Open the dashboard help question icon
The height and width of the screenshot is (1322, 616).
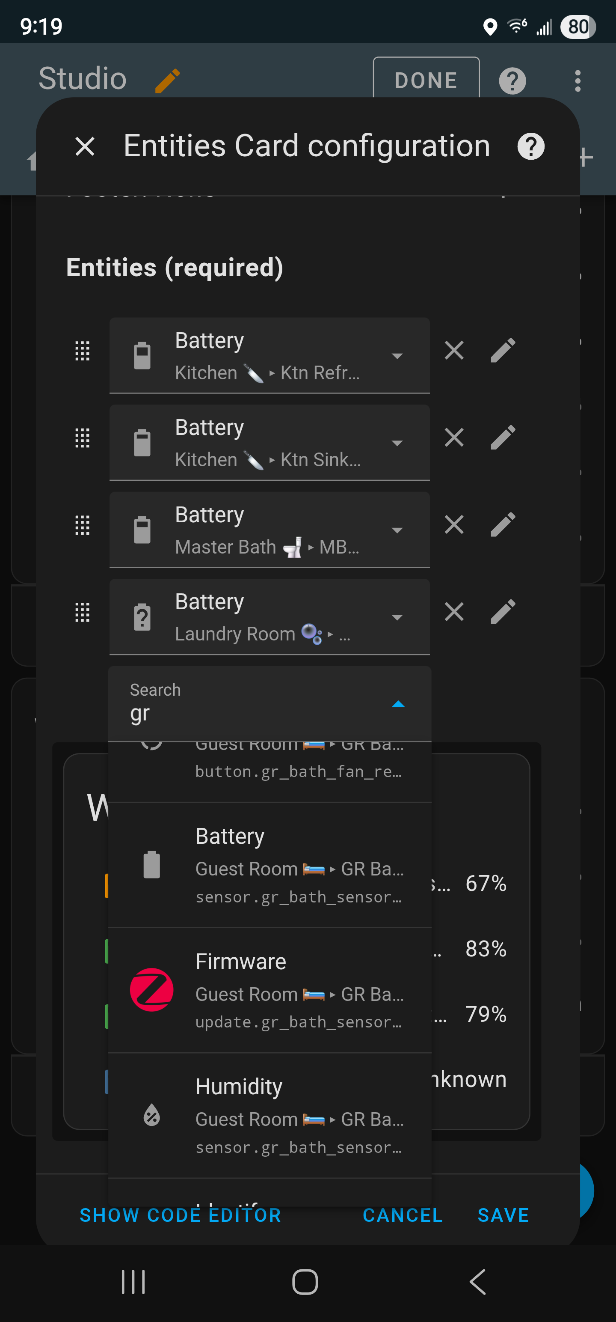click(x=512, y=80)
